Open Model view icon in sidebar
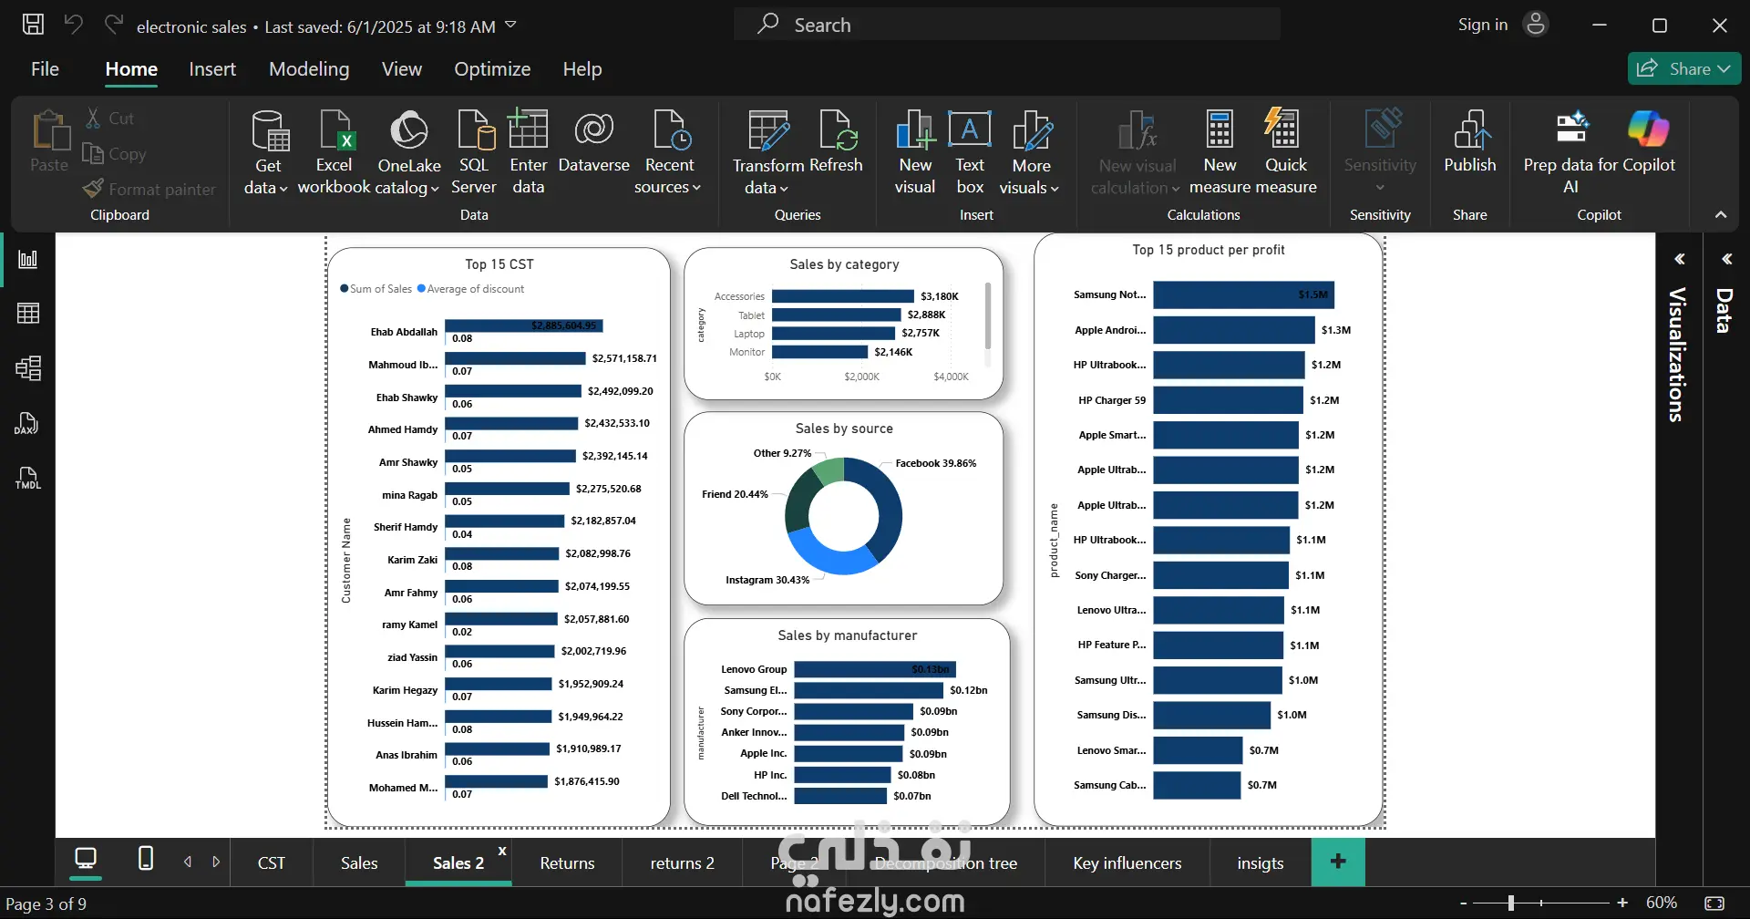This screenshot has height=919, width=1750. point(28,368)
